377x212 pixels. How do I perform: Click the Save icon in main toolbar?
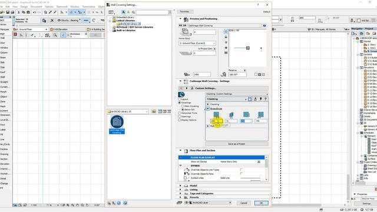8,12
